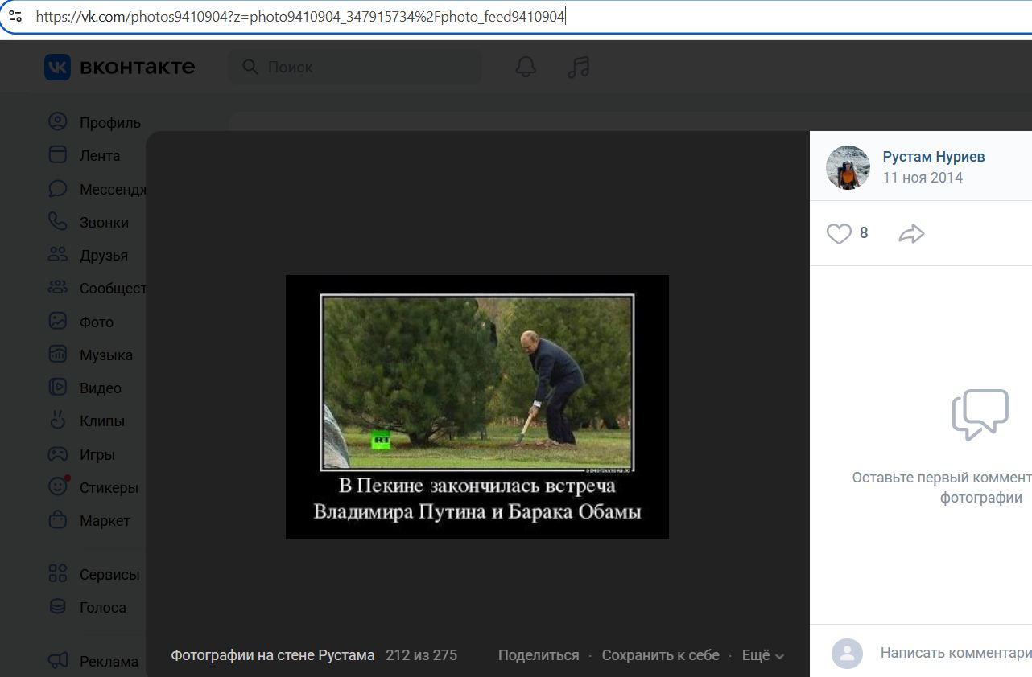Click the ВКОНТАКТЕ logo
This screenshot has height=677, width=1032.
118,67
